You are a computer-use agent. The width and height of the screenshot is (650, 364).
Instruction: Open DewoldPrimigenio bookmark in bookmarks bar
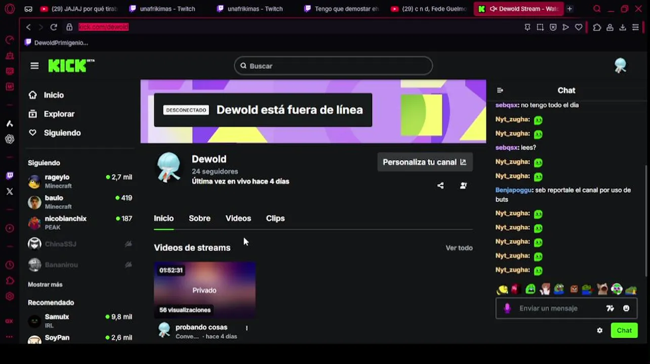pyautogui.click(x=57, y=43)
